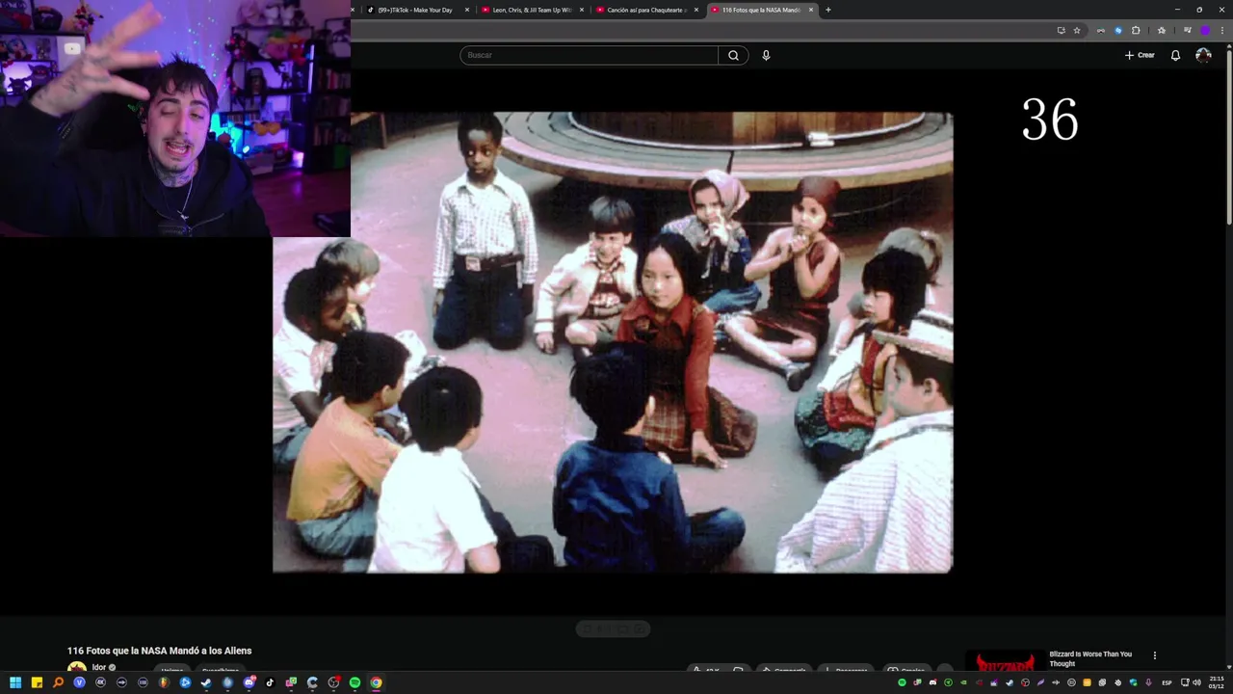Open the Idor channel name link

click(x=98, y=667)
